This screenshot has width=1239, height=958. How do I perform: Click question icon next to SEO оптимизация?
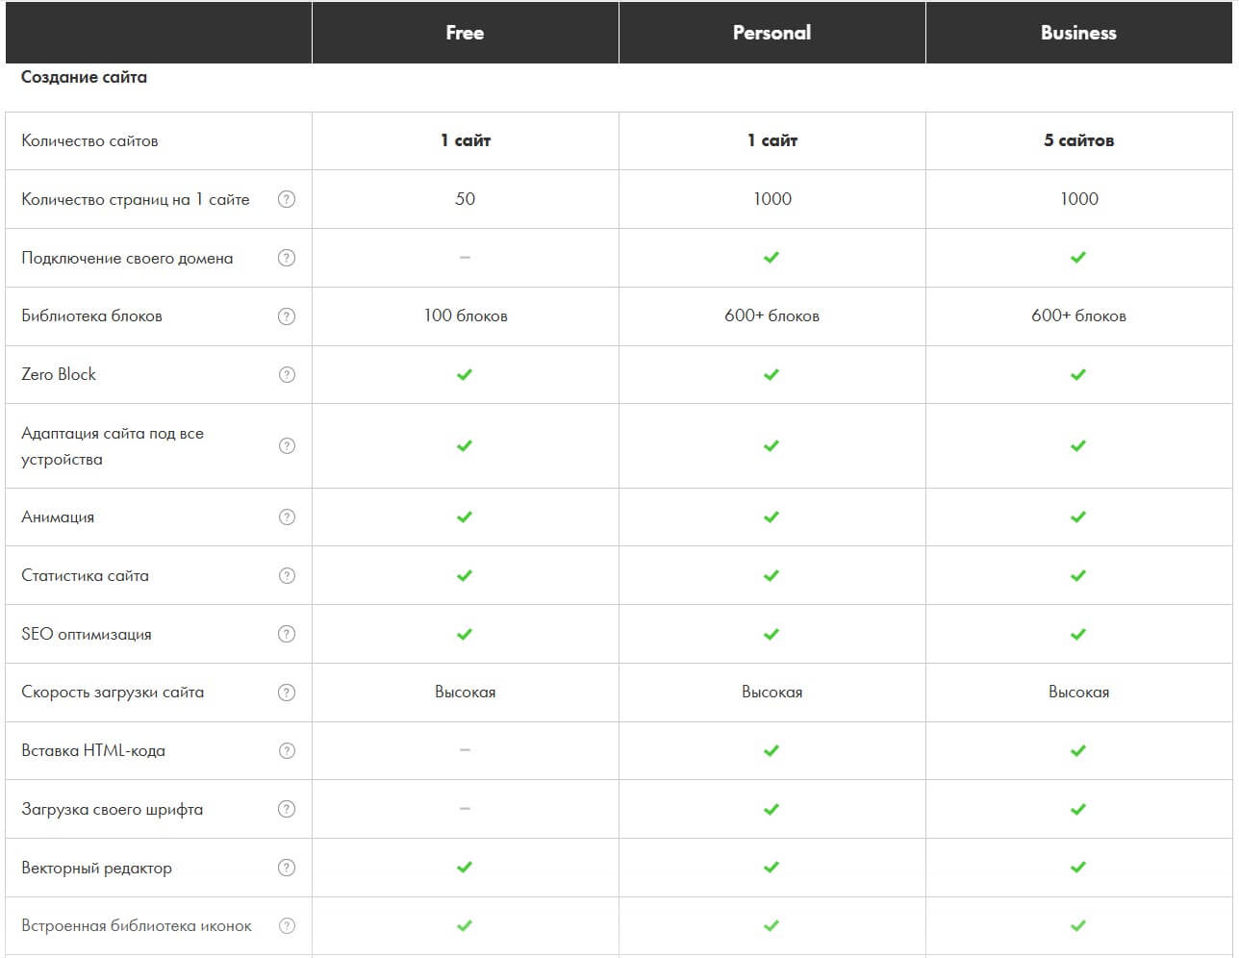(287, 634)
